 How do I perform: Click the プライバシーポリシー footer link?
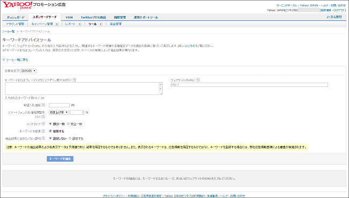114,196
